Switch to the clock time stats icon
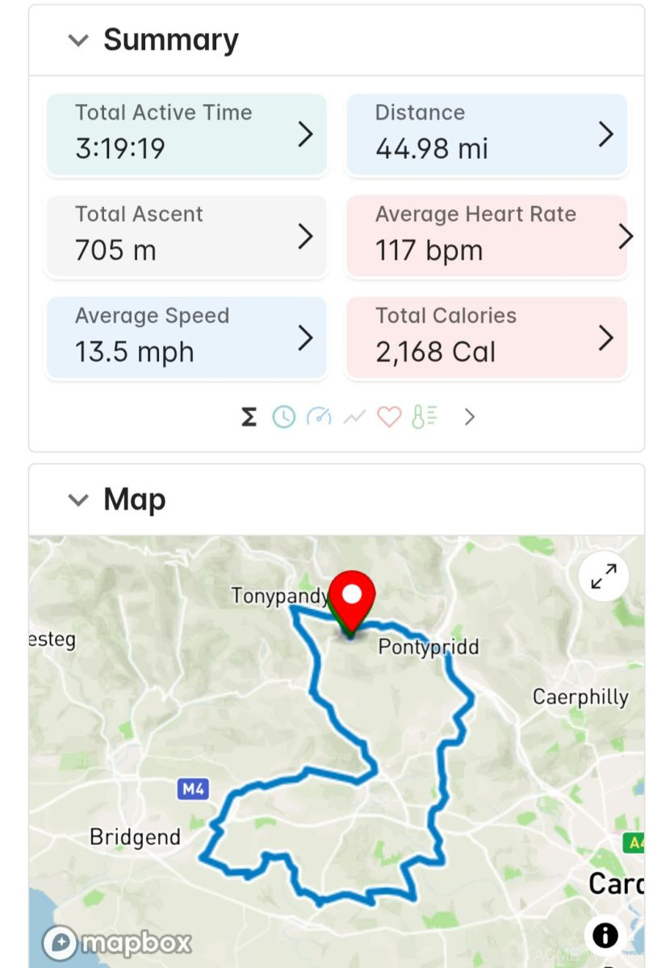666x968 pixels. [x=283, y=417]
